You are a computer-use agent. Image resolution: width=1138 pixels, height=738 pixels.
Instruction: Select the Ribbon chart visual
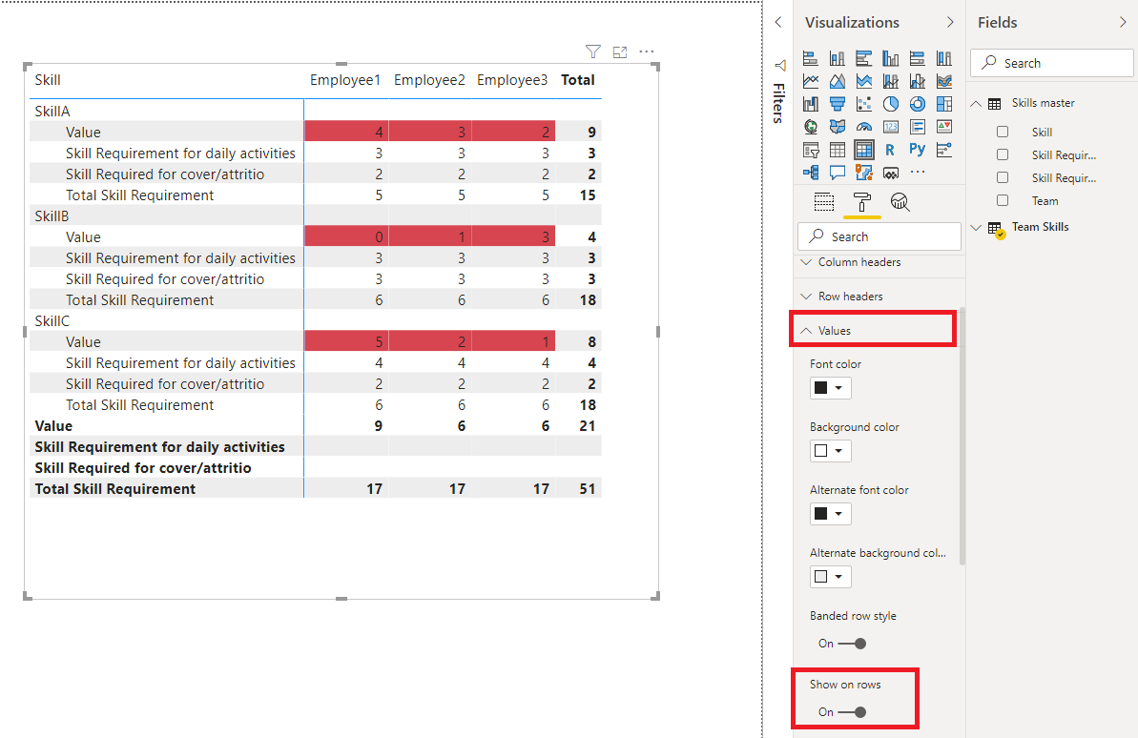(x=944, y=81)
